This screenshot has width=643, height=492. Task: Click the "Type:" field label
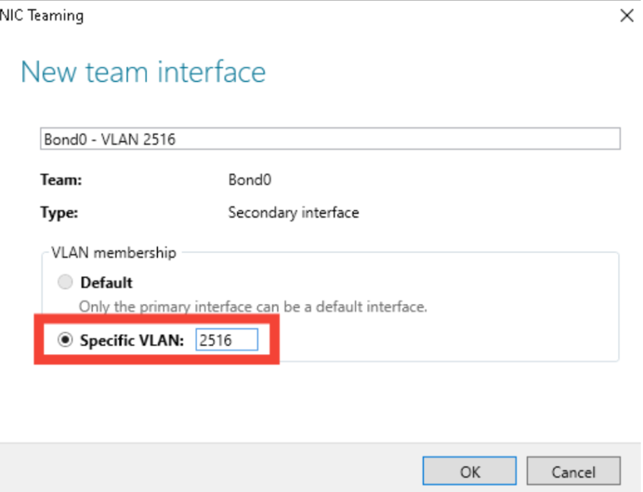point(60,213)
